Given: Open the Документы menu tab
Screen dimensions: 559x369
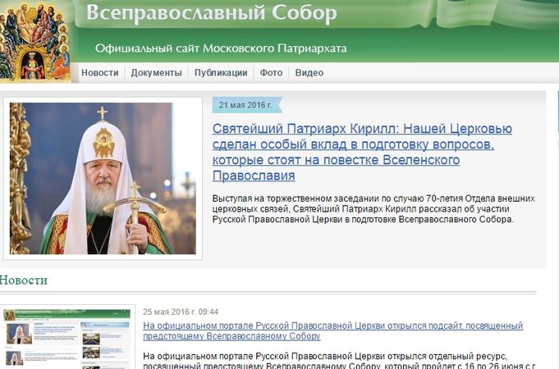Looking at the screenshot, I should point(156,73).
